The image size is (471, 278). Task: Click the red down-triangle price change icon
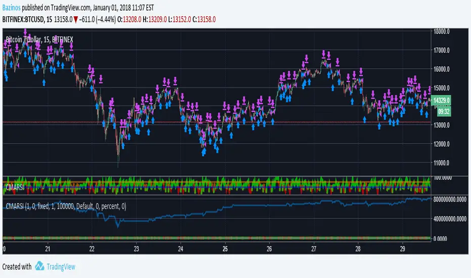76,20
